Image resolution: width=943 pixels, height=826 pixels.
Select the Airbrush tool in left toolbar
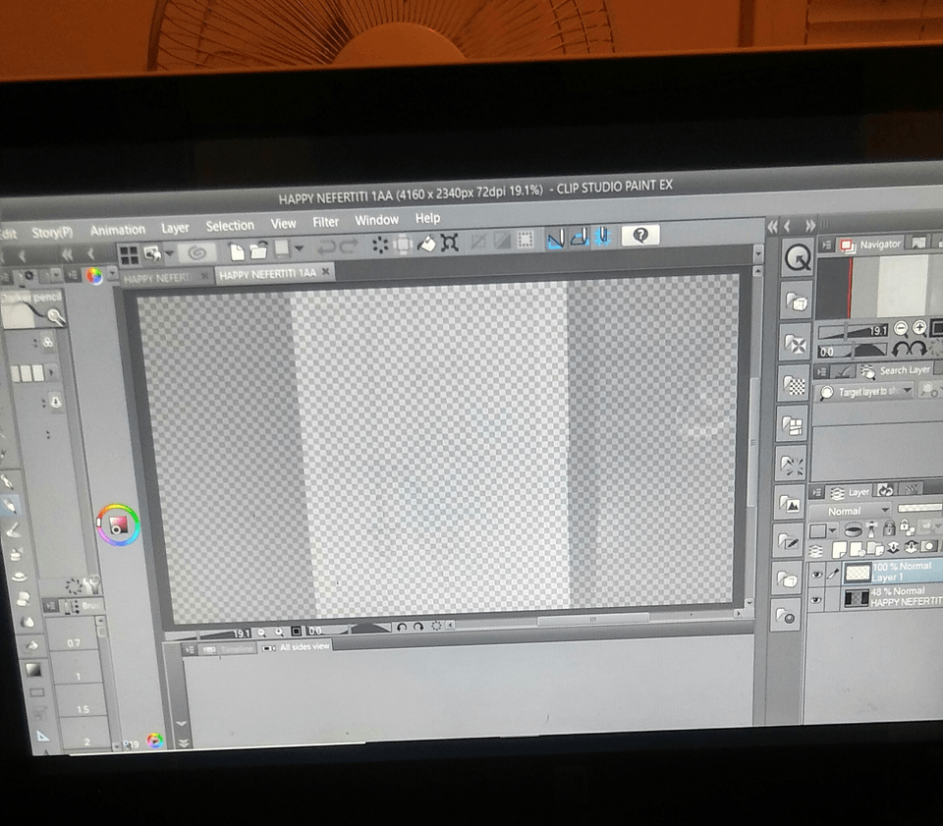pos(17,554)
